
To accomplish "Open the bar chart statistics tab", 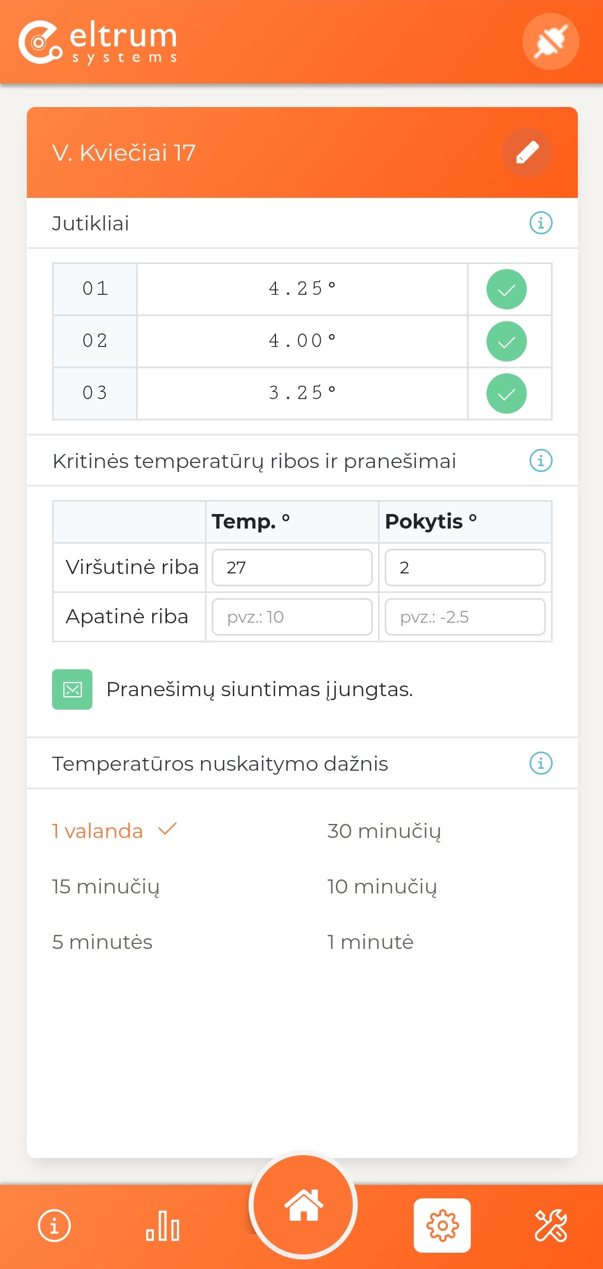I will [x=162, y=1226].
